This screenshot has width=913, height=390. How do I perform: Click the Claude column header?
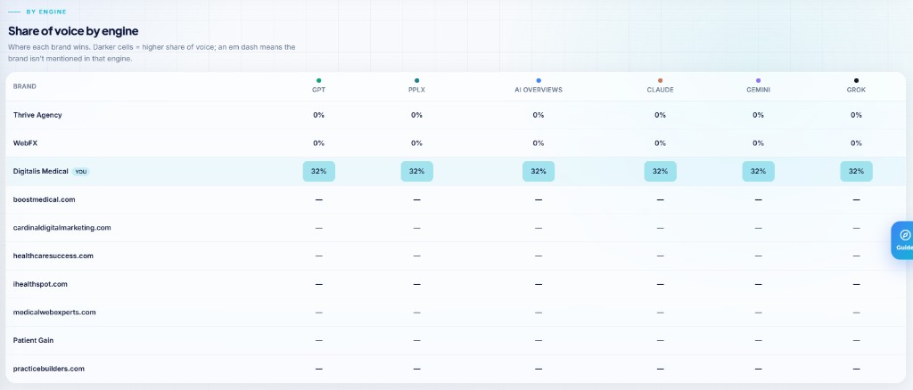click(661, 90)
